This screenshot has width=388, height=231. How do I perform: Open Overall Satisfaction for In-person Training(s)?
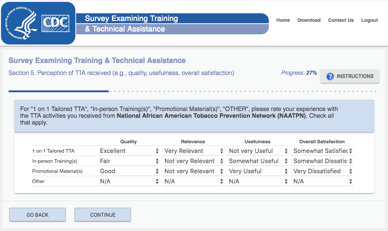coord(322,161)
